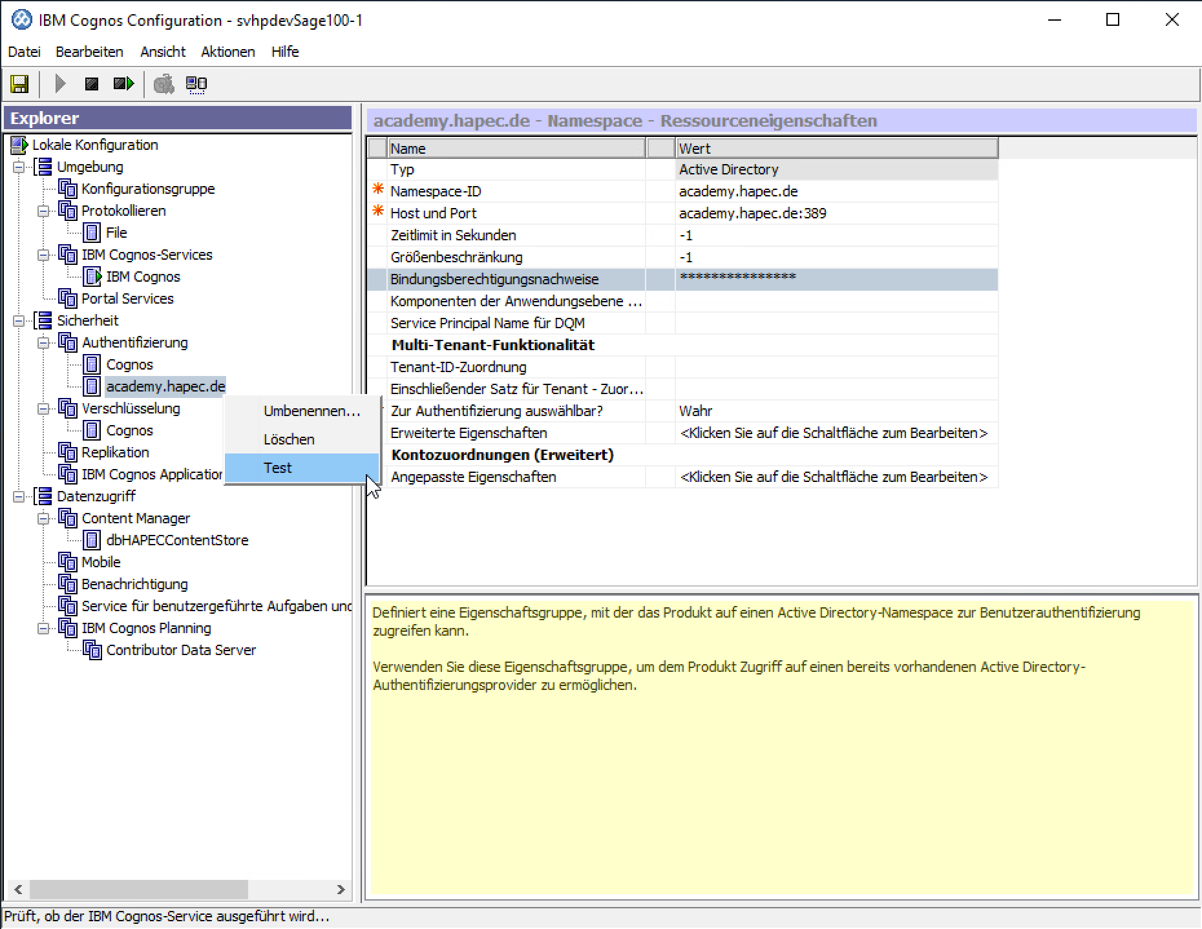Select the Portal Services tree item
This screenshot has width=1202, height=929.
[x=127, y=298]
